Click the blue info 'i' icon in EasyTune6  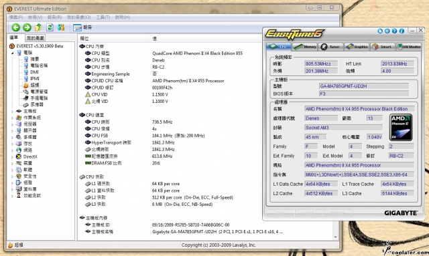click(x=402, y=31)
